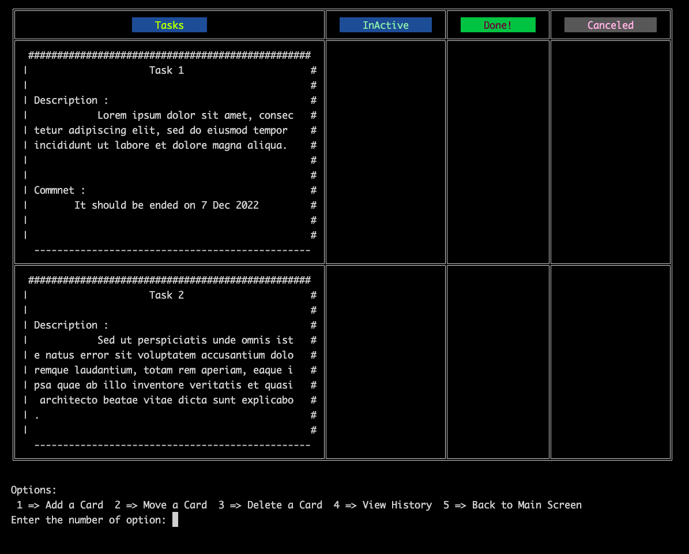
Task: Select the Tasks column header
Action: pos(169,25)
